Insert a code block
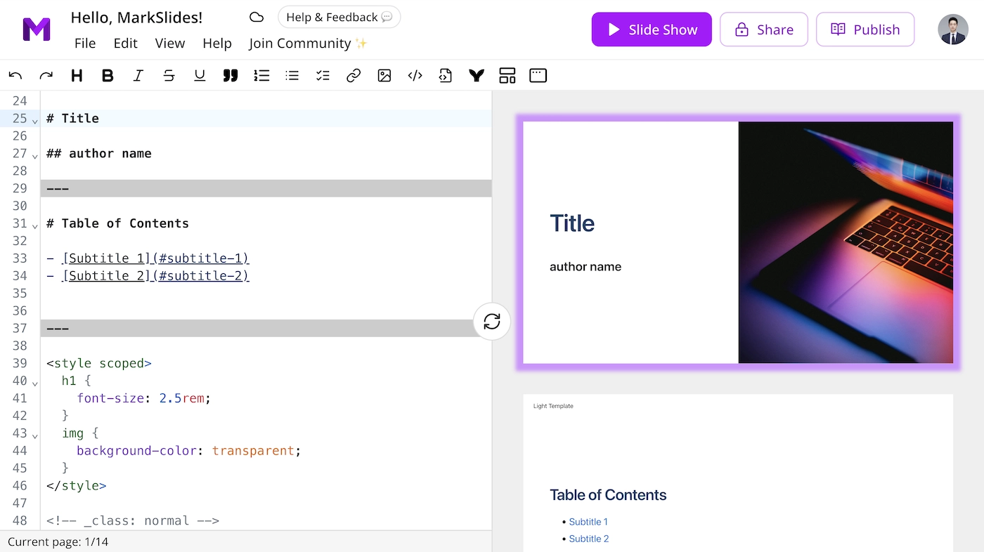 tap(415, 75)
